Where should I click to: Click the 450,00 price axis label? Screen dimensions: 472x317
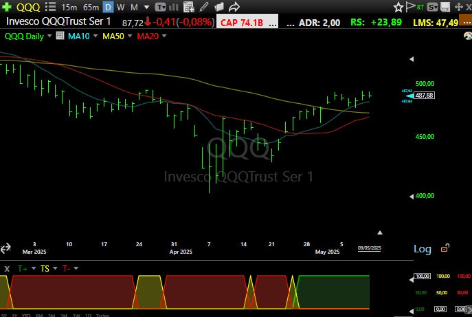coord(425,137)
